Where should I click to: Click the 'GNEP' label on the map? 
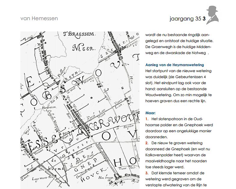pos(86,166)
